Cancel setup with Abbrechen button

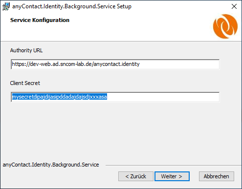(x=217, y=176)
